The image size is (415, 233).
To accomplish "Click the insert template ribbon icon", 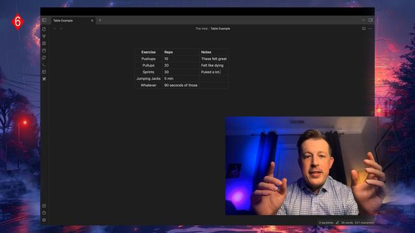I will coord(44,58).
